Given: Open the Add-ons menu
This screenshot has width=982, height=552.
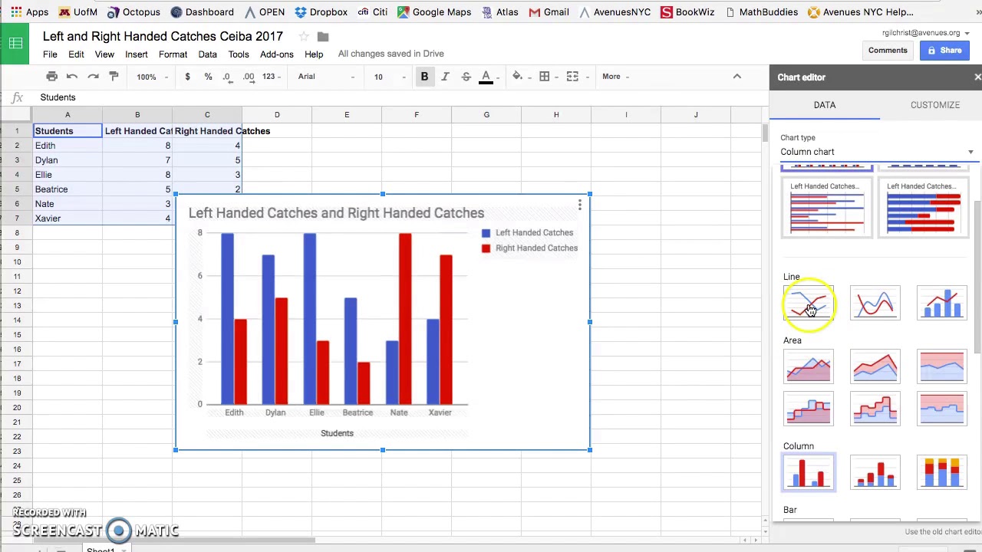Looking at the screenshot, I should (x=277, y=54).
